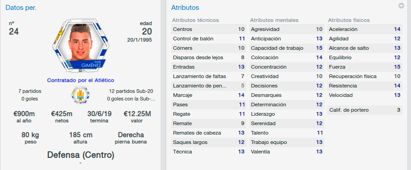Screen dimensions: 411x170
Task: Open the Atributos panel dropdown arrow
Action: [401, 6]
